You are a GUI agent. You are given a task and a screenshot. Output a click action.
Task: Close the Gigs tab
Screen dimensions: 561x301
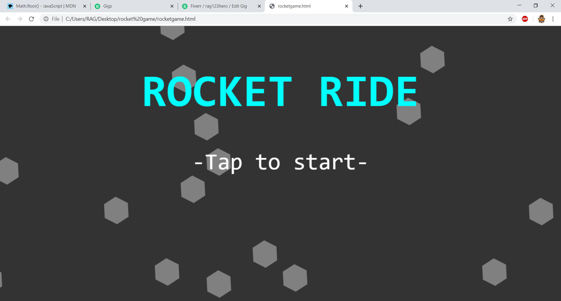(x=172, y=6)
